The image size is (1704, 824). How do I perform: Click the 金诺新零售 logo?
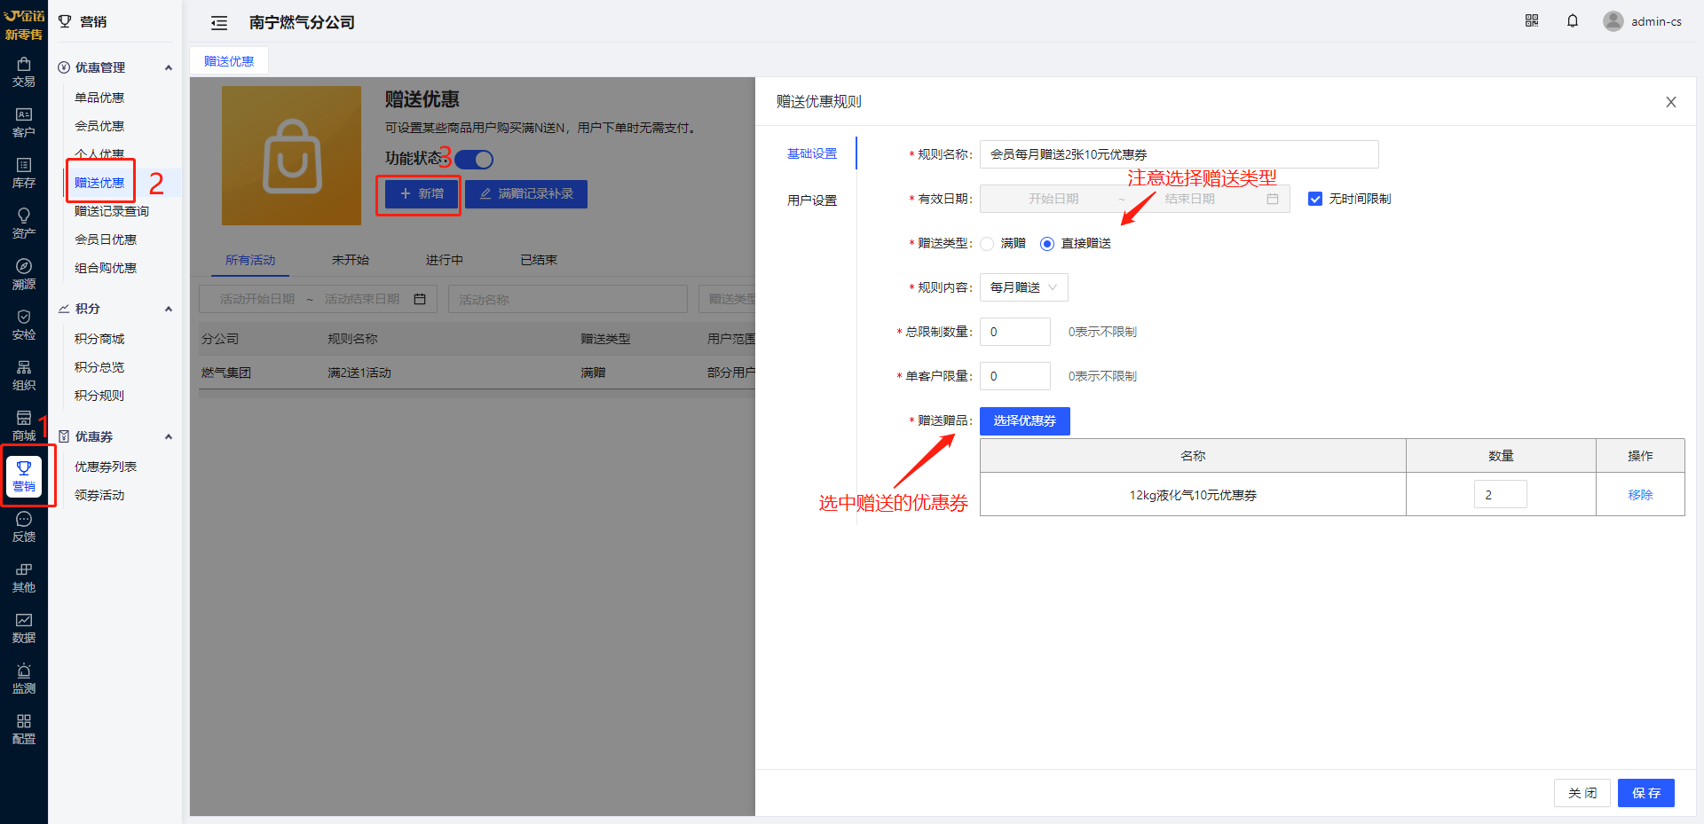click(24, 24)
